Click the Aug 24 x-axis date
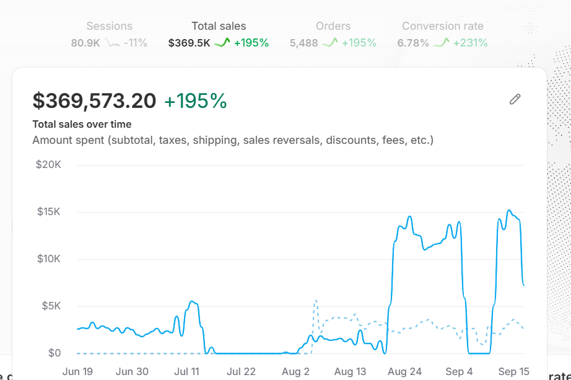571x380 pixels. 404,371
